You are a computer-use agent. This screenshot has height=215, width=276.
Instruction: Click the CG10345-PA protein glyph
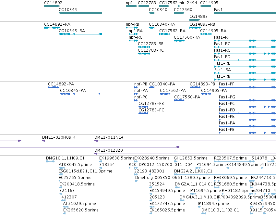coord(80,94)
